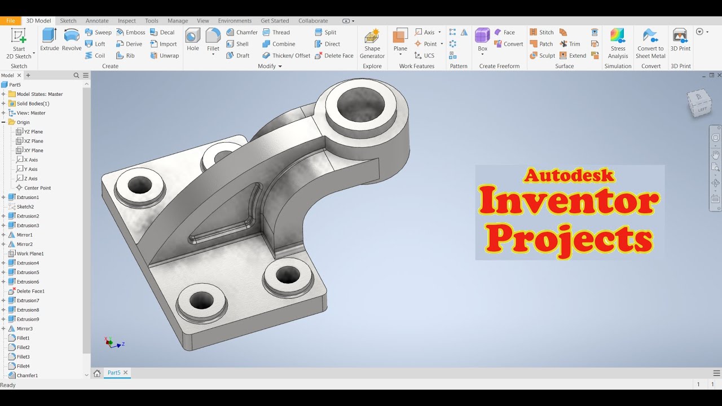The image size is (722, 406).
Task: Add a new browser panel tab
Action: (28, 75)
